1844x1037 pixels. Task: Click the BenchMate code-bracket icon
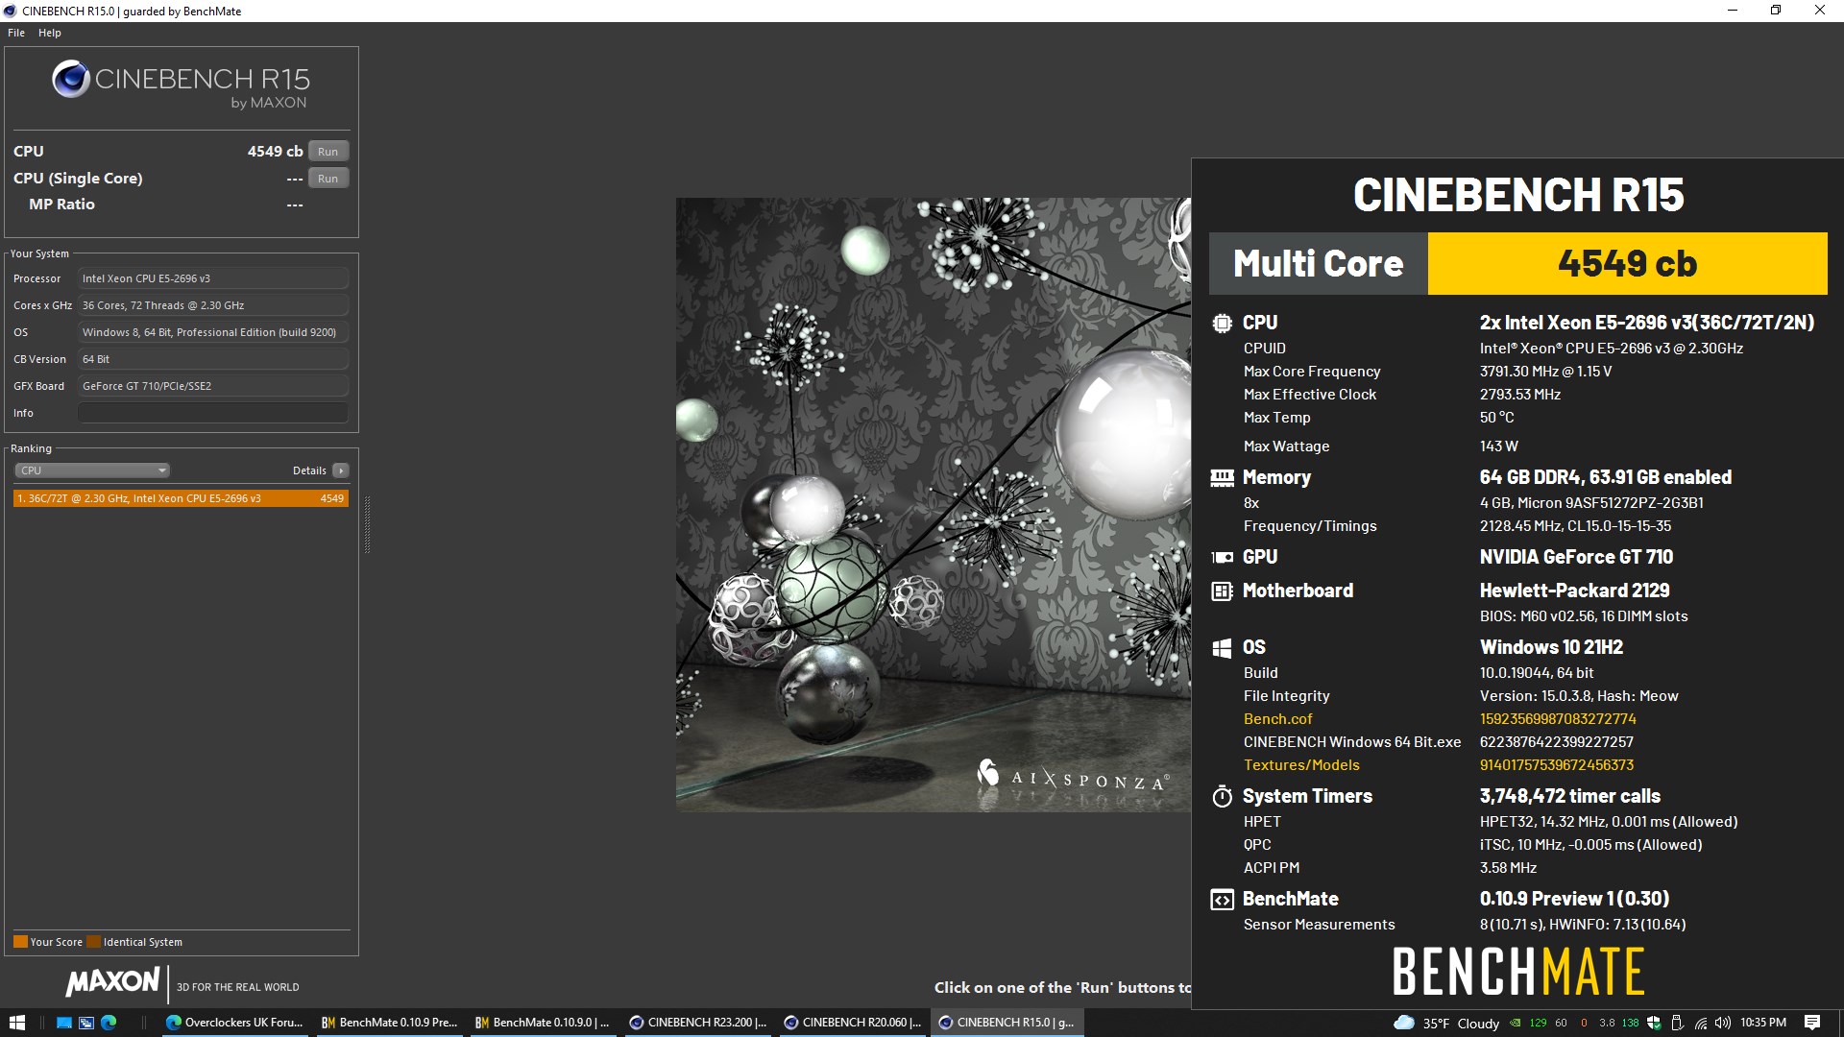[x=1222, y=900]
